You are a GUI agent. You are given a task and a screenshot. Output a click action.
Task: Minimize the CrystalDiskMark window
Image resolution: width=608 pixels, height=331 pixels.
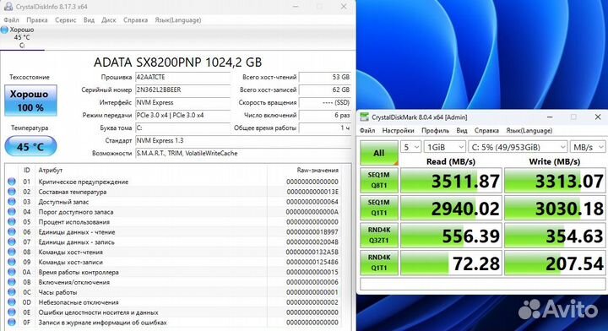(550, 117)
